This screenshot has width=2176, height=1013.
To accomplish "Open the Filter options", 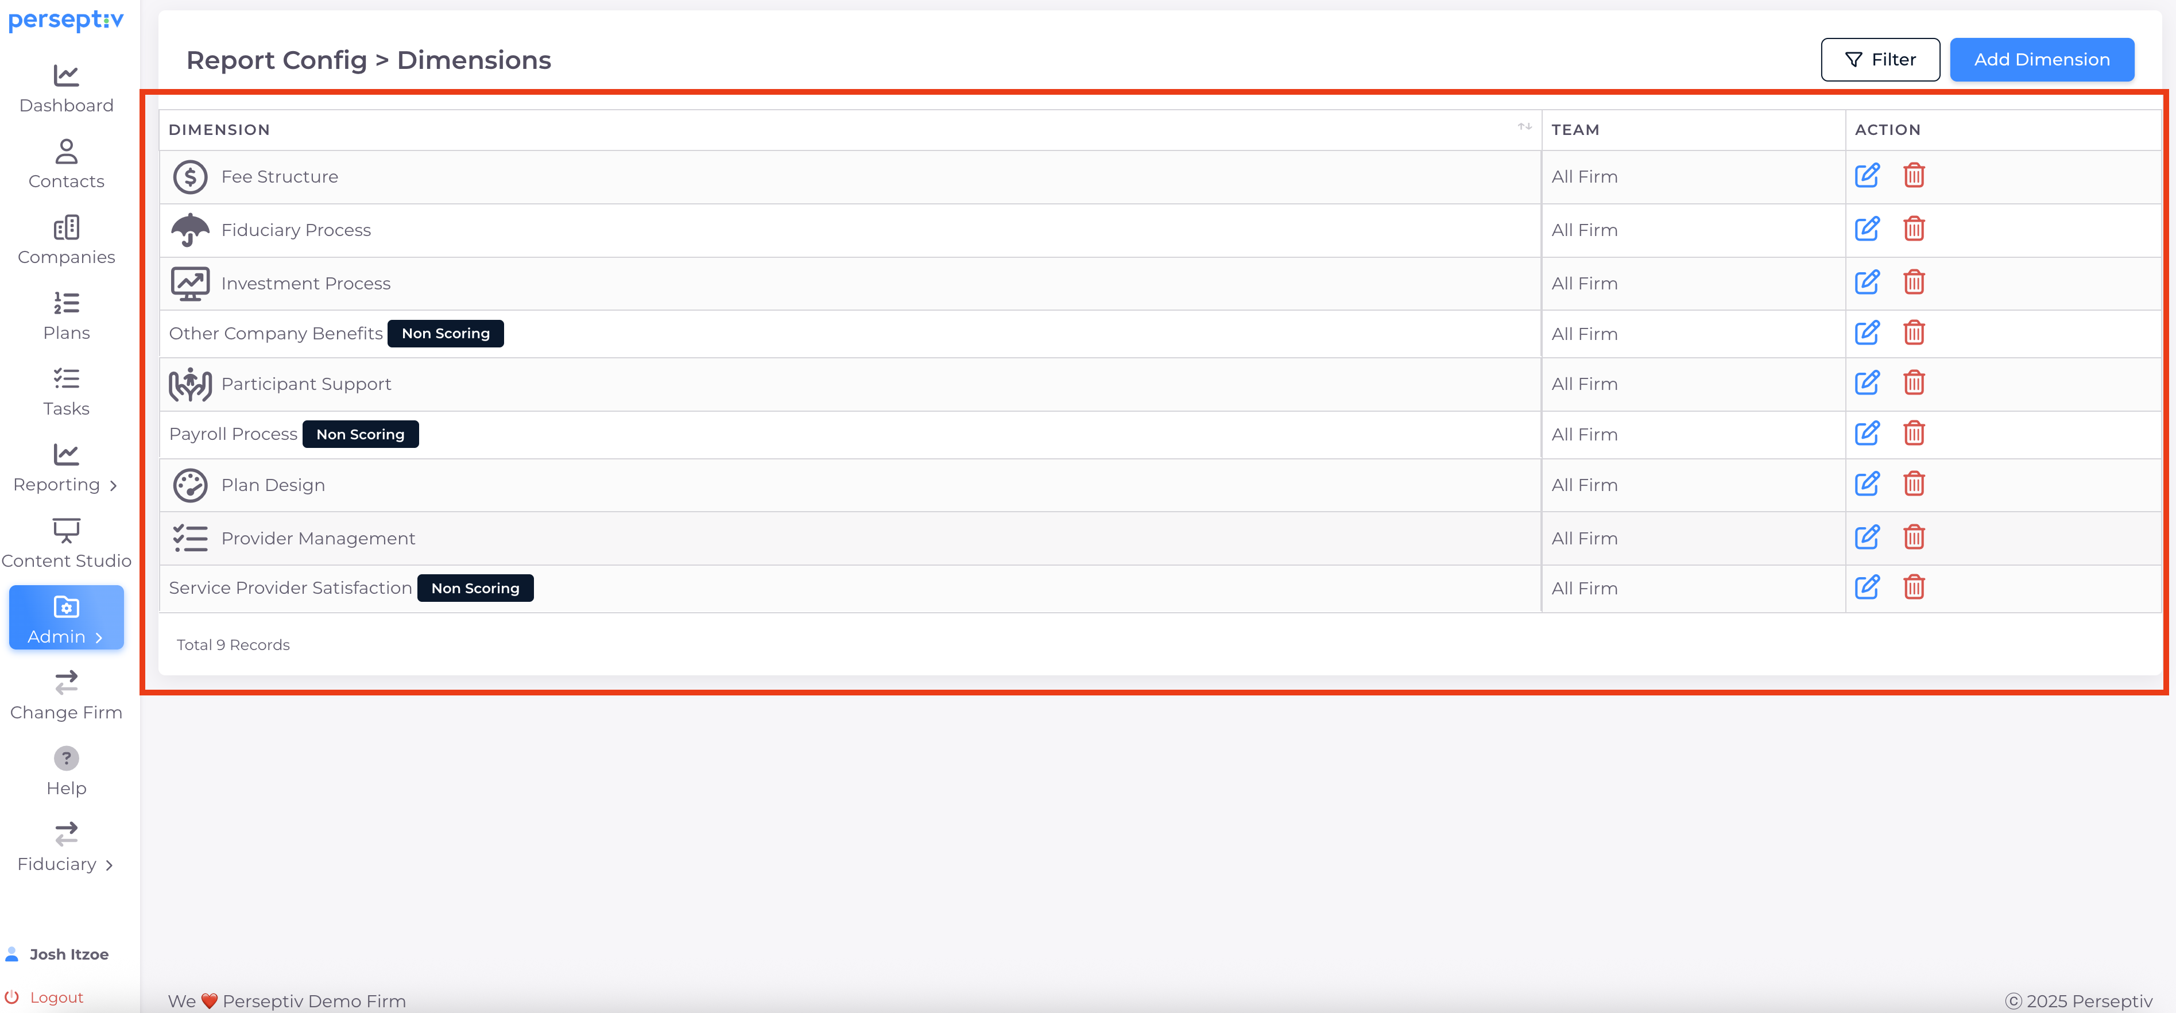I will tap(1880, 59).
